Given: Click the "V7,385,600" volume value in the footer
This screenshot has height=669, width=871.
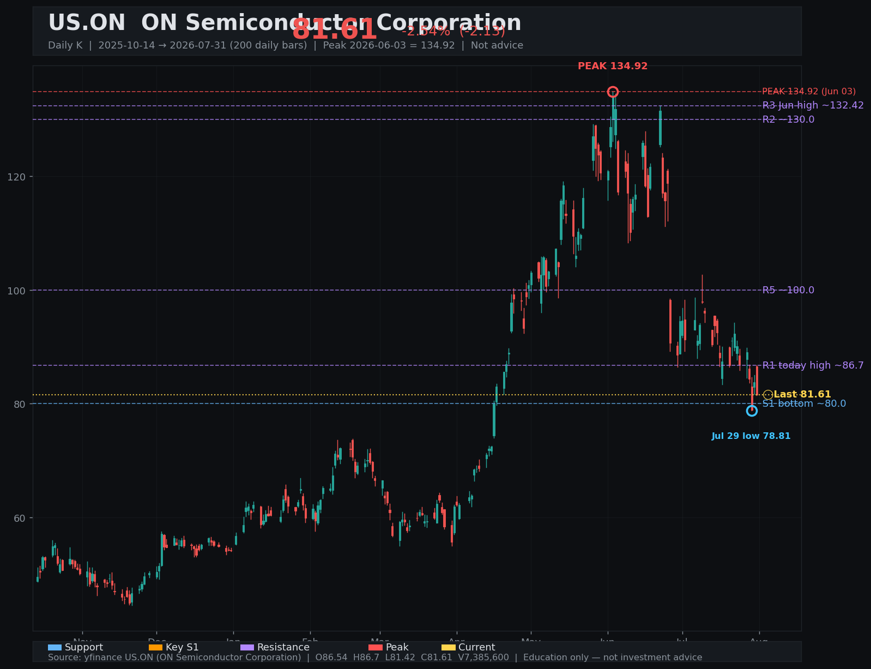Looking at the screenshot, I should 484,658.
